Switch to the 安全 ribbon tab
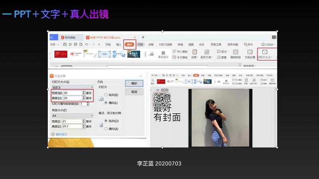Viewport: 319px width, 179px height. [x=202, y=44]
